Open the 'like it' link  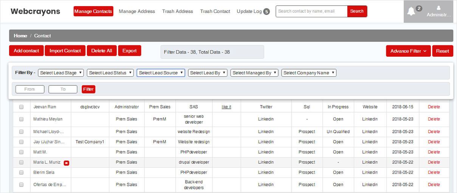click(226, 107)
